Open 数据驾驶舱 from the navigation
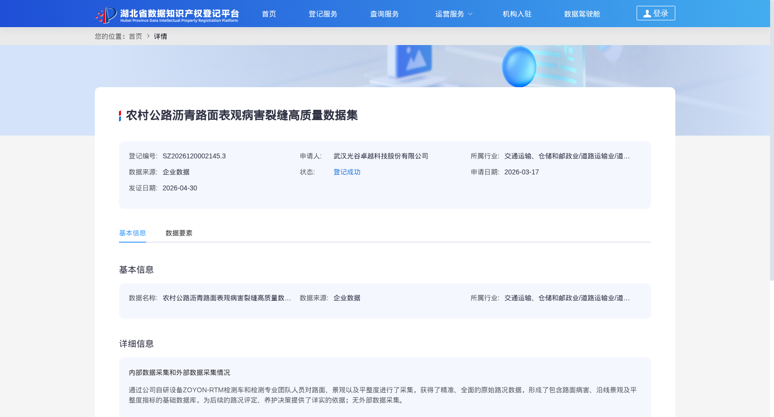 click(582, 14)
